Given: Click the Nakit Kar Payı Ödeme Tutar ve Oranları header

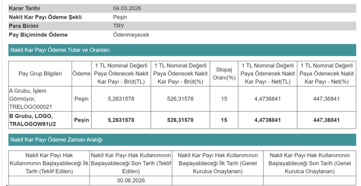Looking at the screenshot, I should tap(60, 50).
